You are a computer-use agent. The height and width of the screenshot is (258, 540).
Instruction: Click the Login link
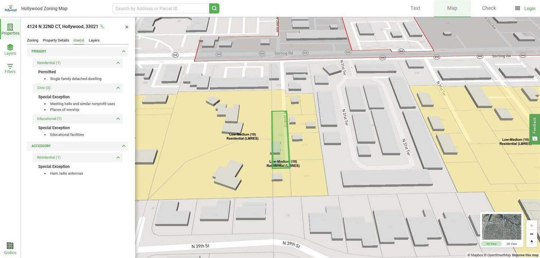[530, 9]
